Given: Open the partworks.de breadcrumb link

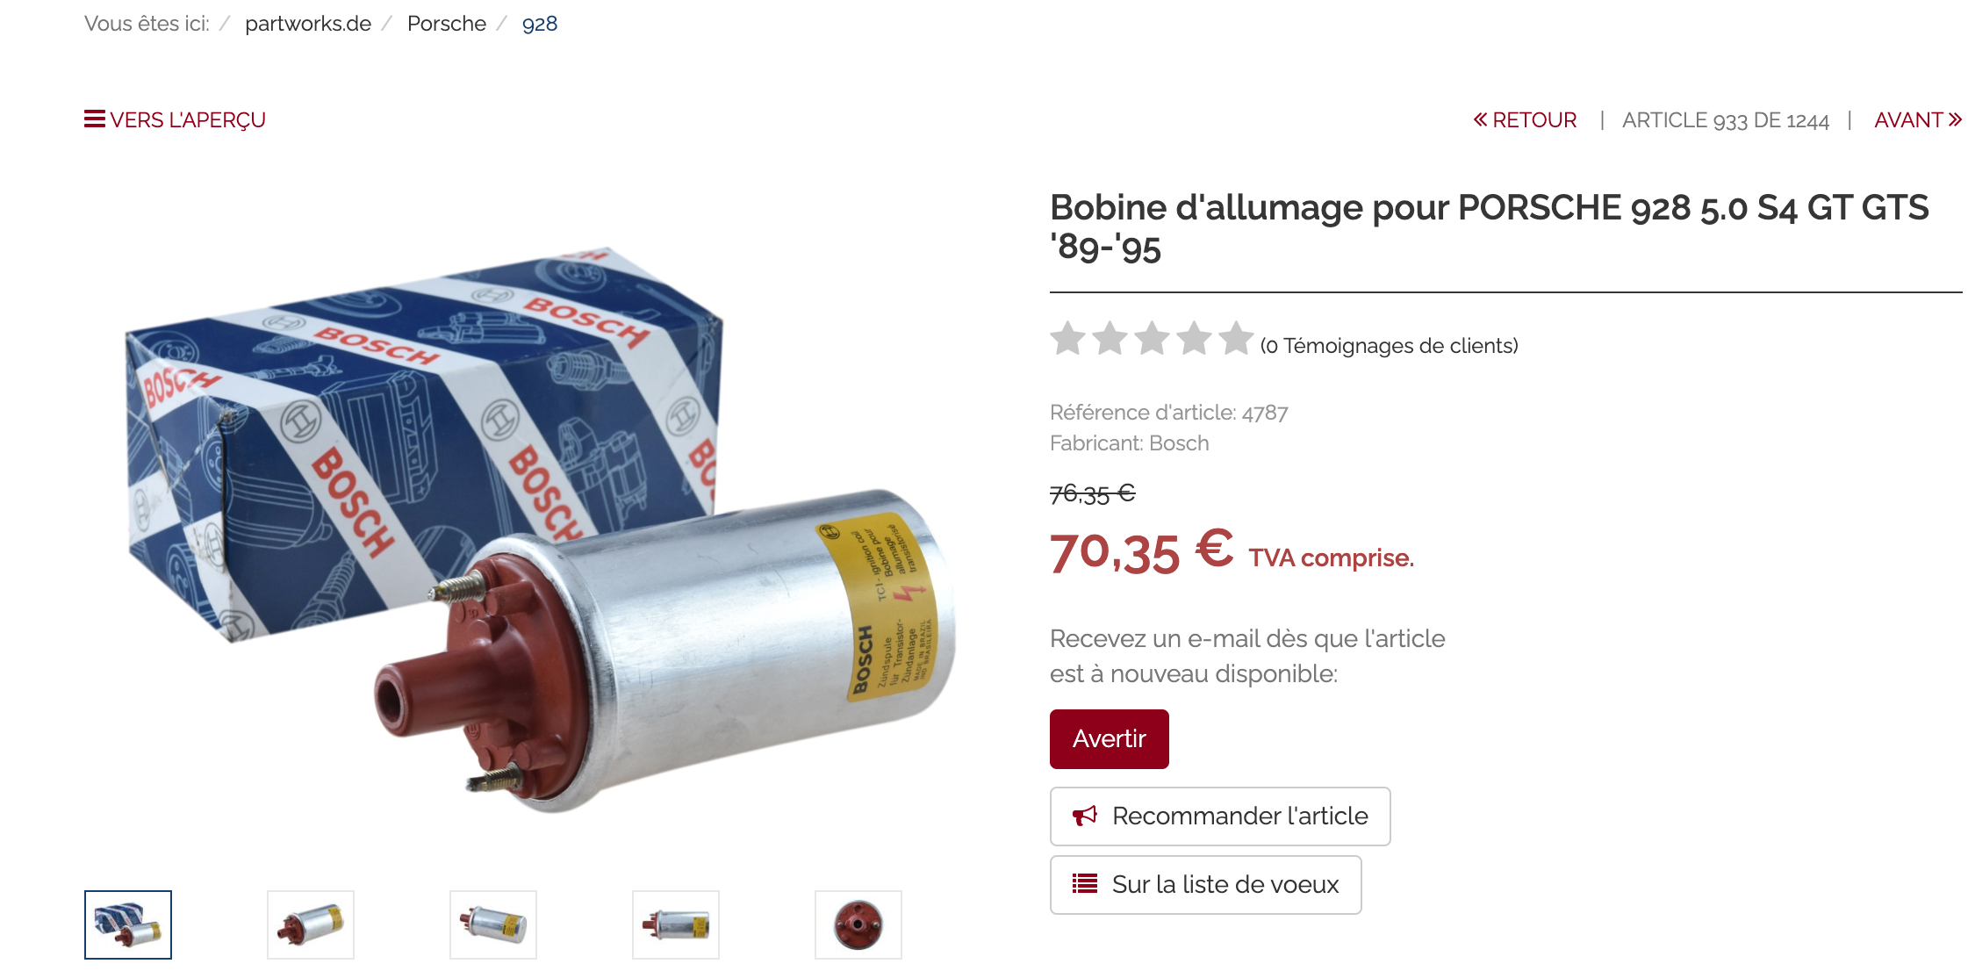Looking at the screenshot, I should [x=308, y=24].
